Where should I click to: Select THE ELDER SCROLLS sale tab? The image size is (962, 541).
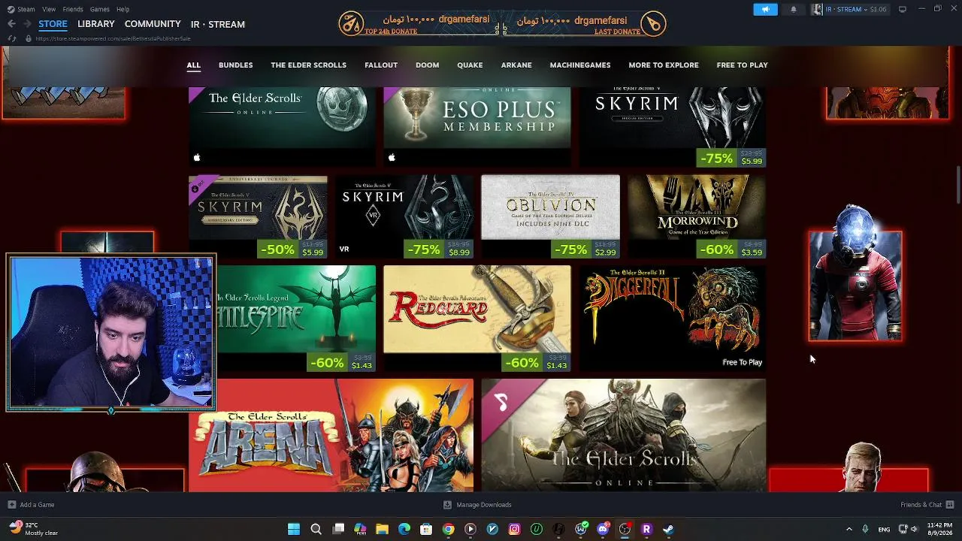pos(308,65)
